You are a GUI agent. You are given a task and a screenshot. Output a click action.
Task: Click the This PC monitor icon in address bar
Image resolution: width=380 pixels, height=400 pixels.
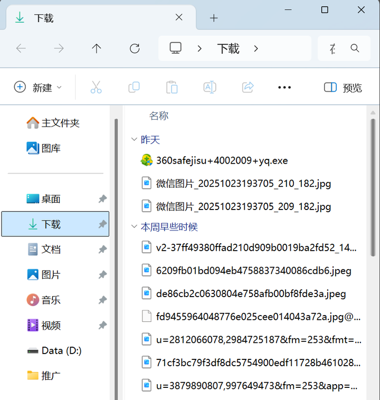click(176, 48)
